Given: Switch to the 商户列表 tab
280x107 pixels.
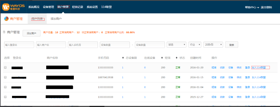Looking at the screenshot, I should pos(37,19).
